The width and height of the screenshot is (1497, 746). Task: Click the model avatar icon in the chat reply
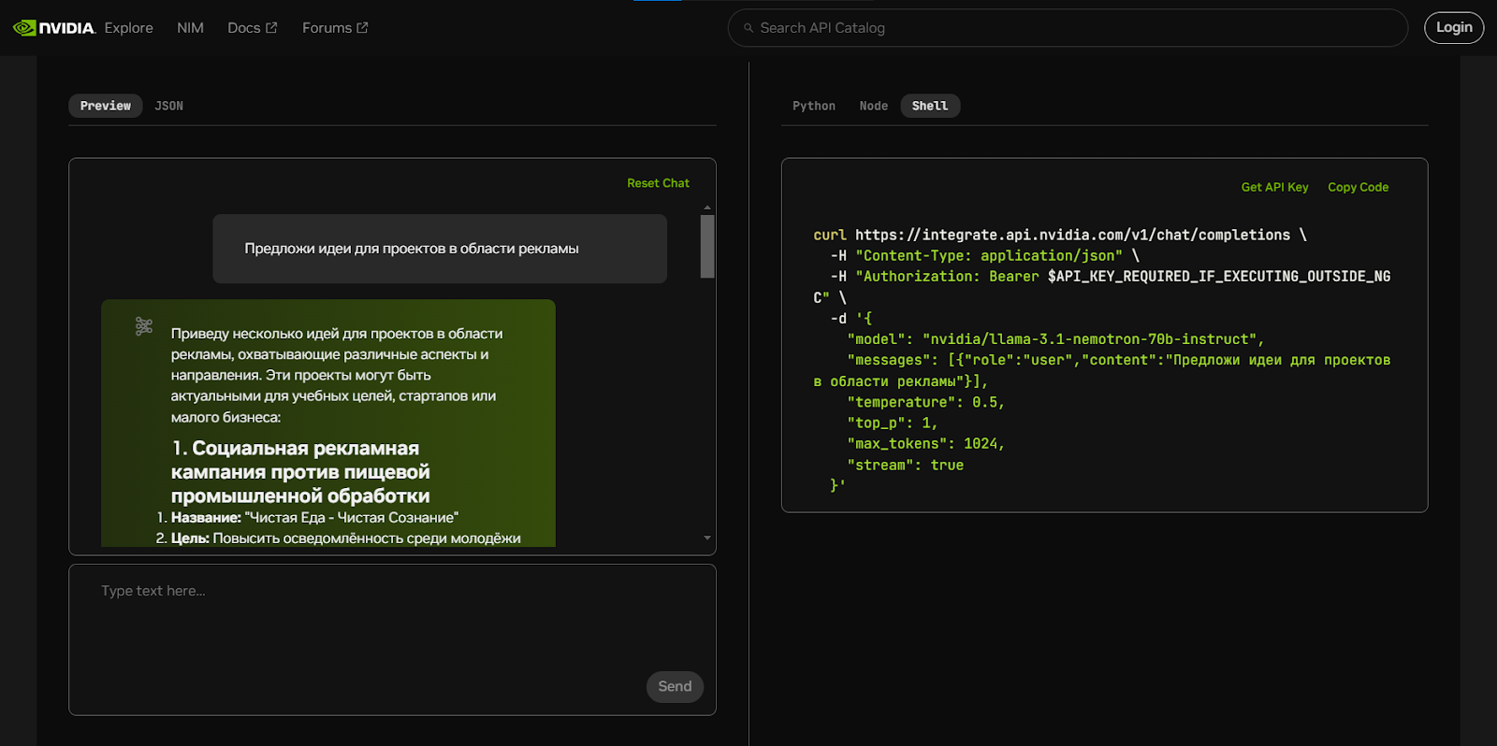pos(144,326)
